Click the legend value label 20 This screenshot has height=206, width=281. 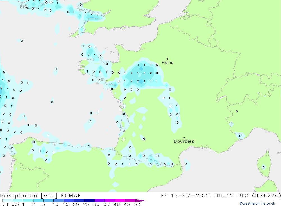coord(76,204)
